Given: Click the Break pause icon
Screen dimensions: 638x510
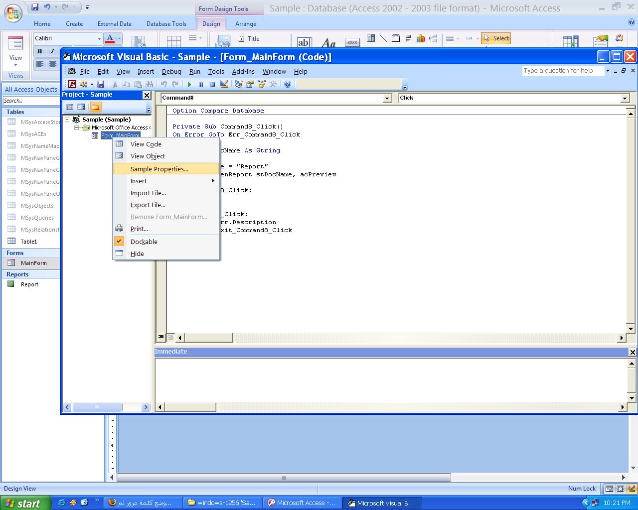Looking at the screenshot, I should [x=201, y=85].
